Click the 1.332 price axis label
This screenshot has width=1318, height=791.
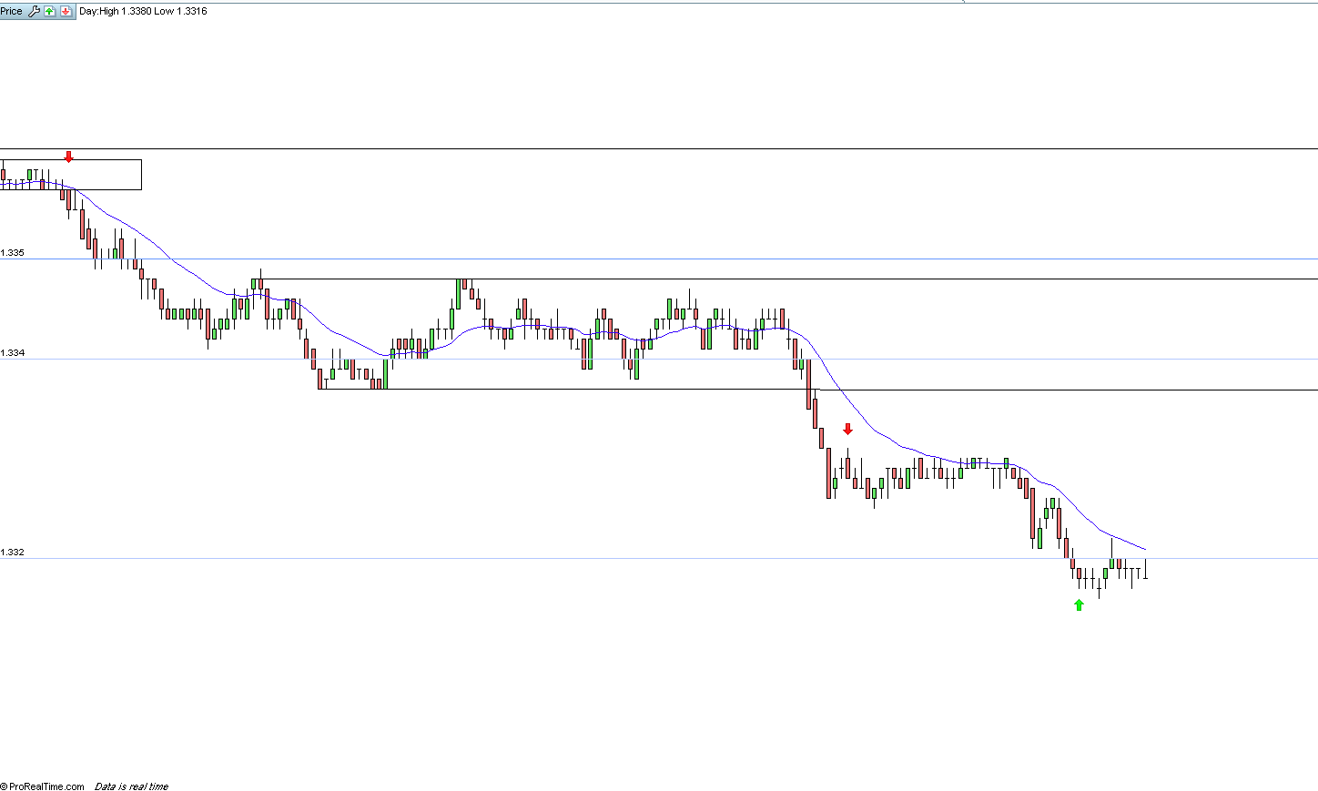[13, 553]
